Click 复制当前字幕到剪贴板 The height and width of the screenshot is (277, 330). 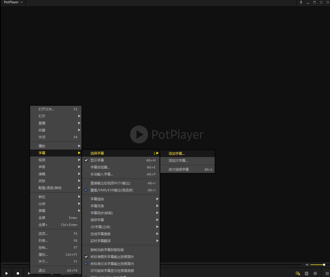121,250
